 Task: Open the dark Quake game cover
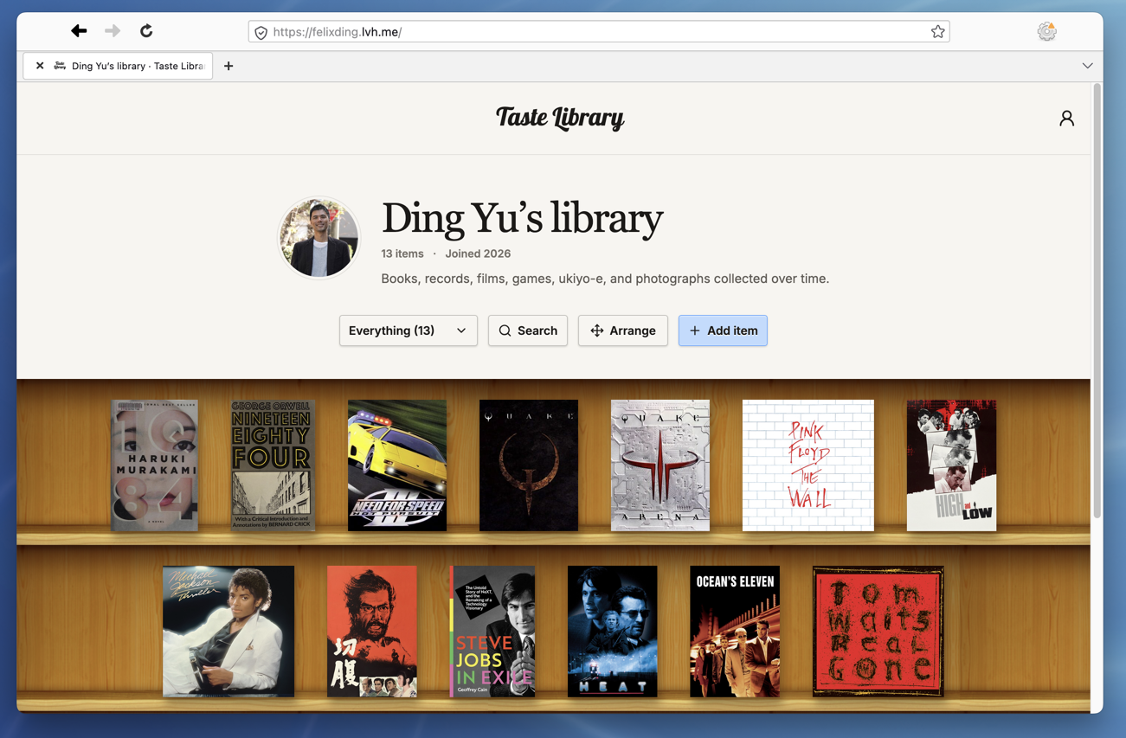[x=529, y=465]
